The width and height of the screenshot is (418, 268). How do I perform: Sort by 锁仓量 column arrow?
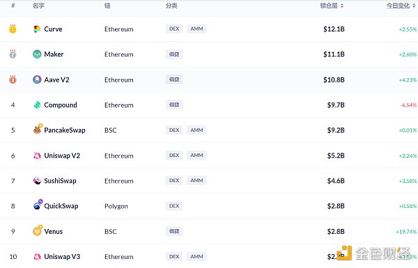coord(342,6)
